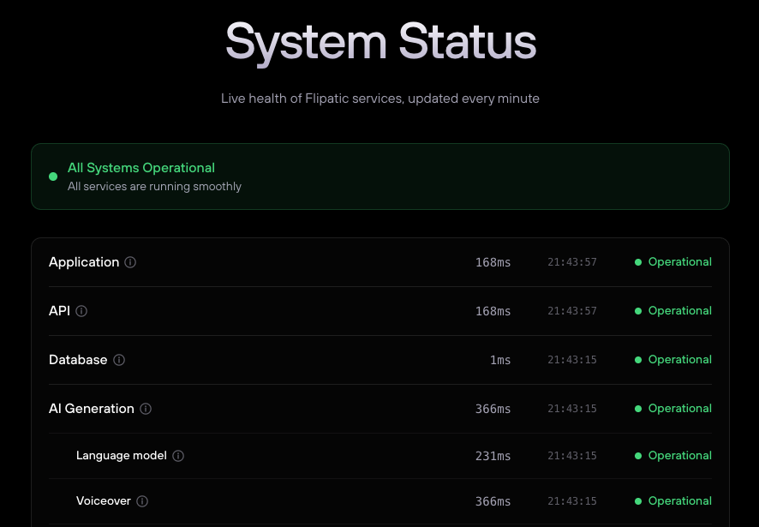
Task: Click the API row's green status dot
Action: (638, 311)
